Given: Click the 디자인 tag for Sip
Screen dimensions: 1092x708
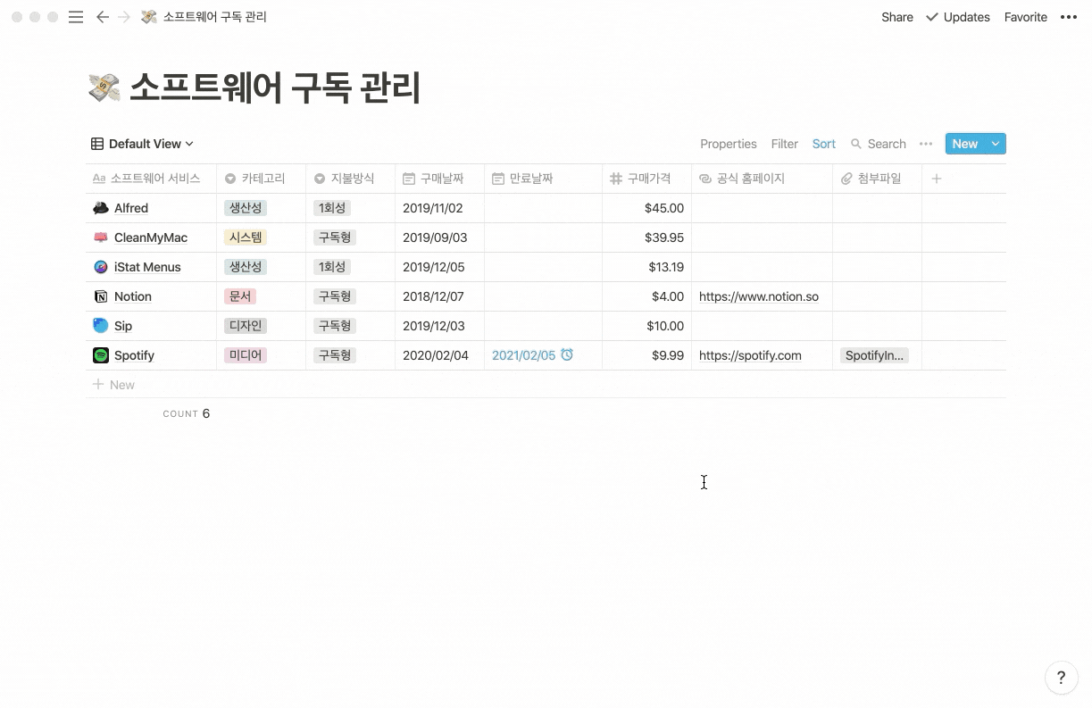Looking at the screenshot, I should [x=246, y=326].
